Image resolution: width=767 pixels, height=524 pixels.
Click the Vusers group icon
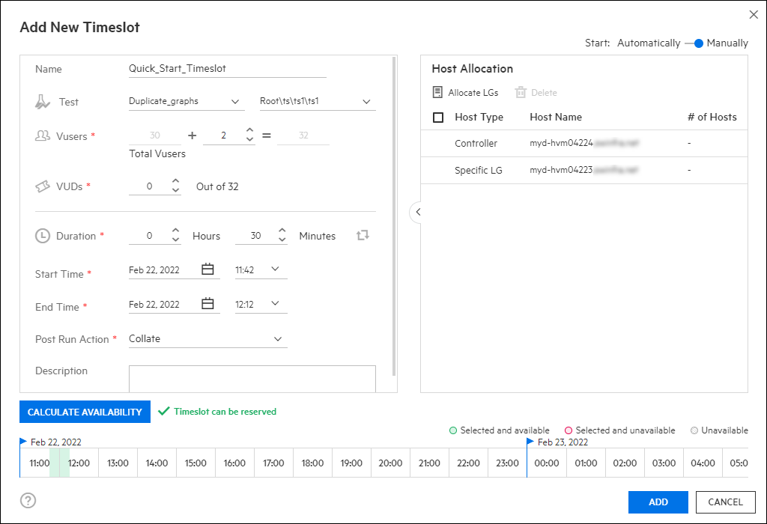pos(43,135)
